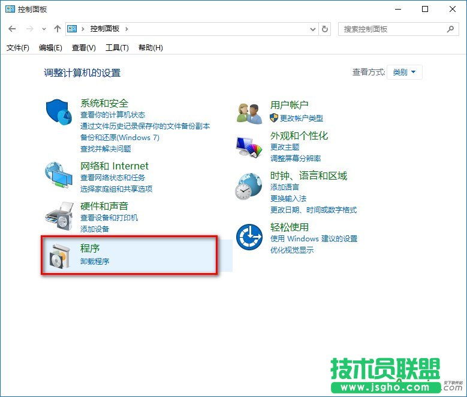Open the Network and Internet globe icon
Viewport: 467px width, 397px height.
tap(59, 175)
